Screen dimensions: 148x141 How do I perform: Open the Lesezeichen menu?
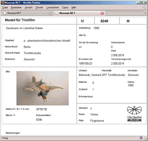(x=53, y=8)
